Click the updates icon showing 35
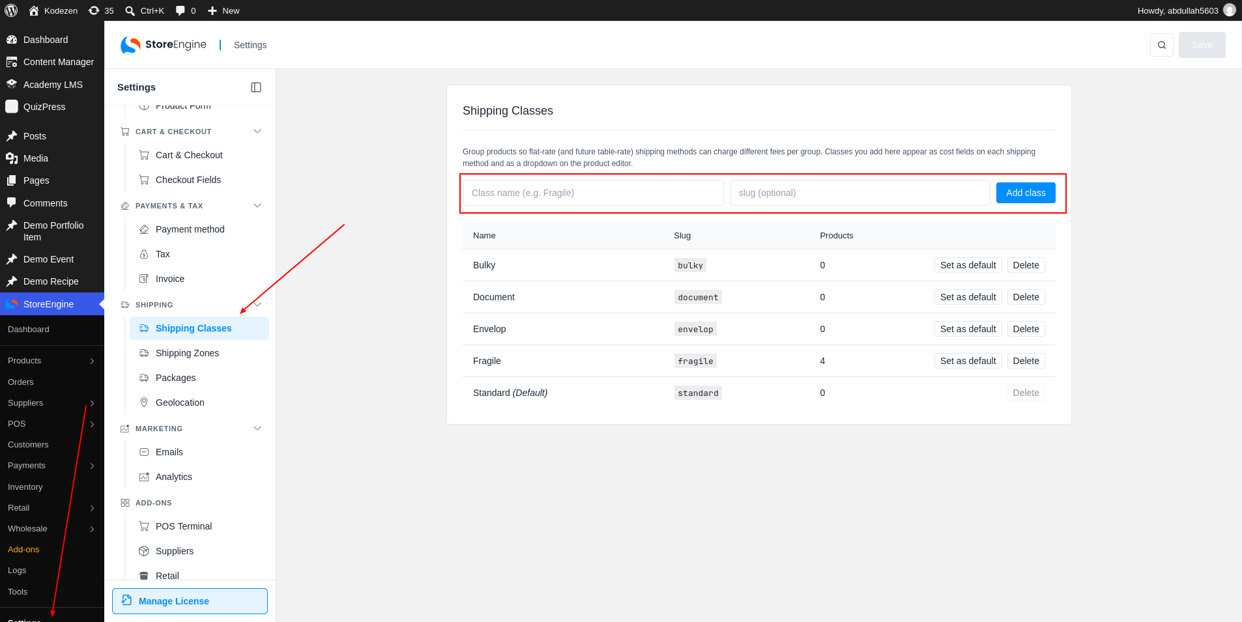 [94, 10]
